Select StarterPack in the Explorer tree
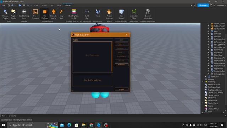This screenshot has width=227, height=128. coord(212,101)
